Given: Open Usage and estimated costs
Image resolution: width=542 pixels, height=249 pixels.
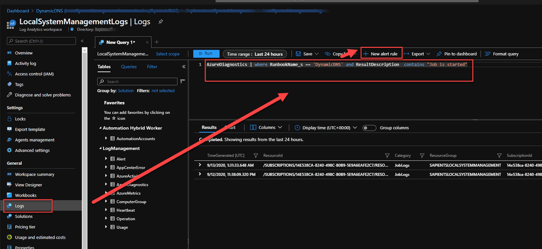Looking at the screenshot, I should coord(40,237).
